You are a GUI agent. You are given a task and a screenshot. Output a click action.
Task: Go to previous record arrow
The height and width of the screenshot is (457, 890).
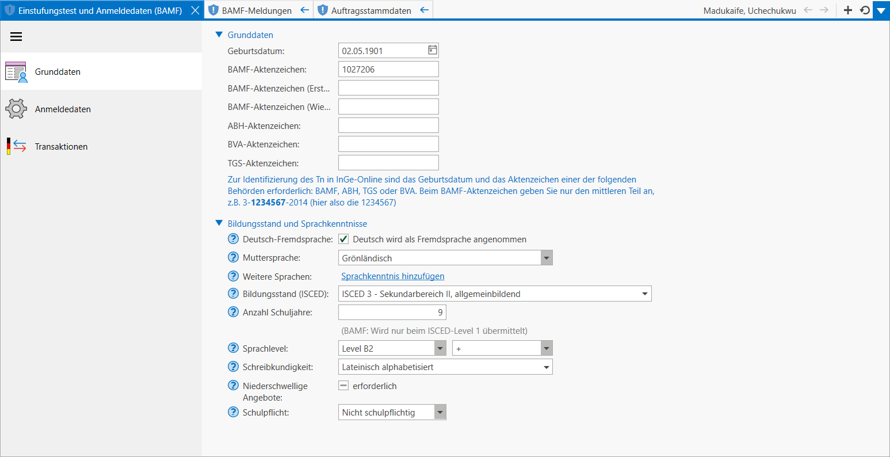pyautogui.click(x=808, y=10)
